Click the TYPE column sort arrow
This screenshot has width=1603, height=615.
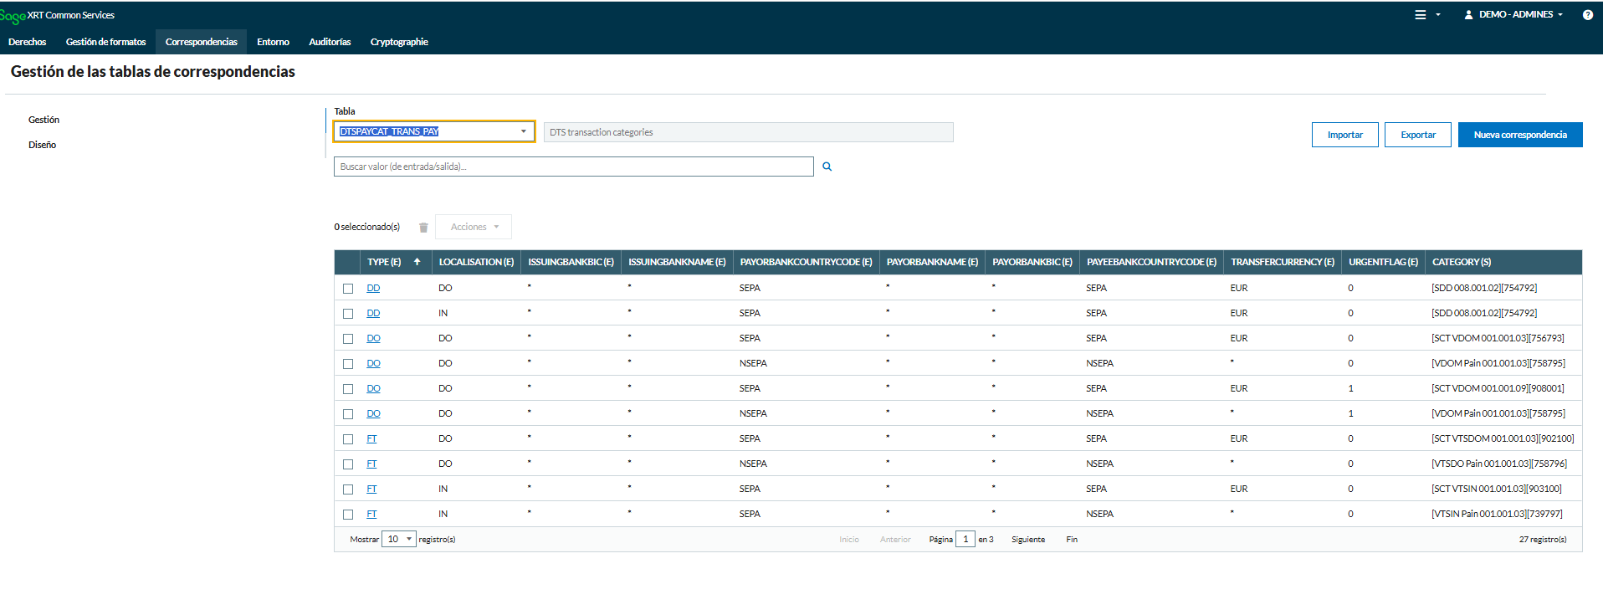point(417,262)
